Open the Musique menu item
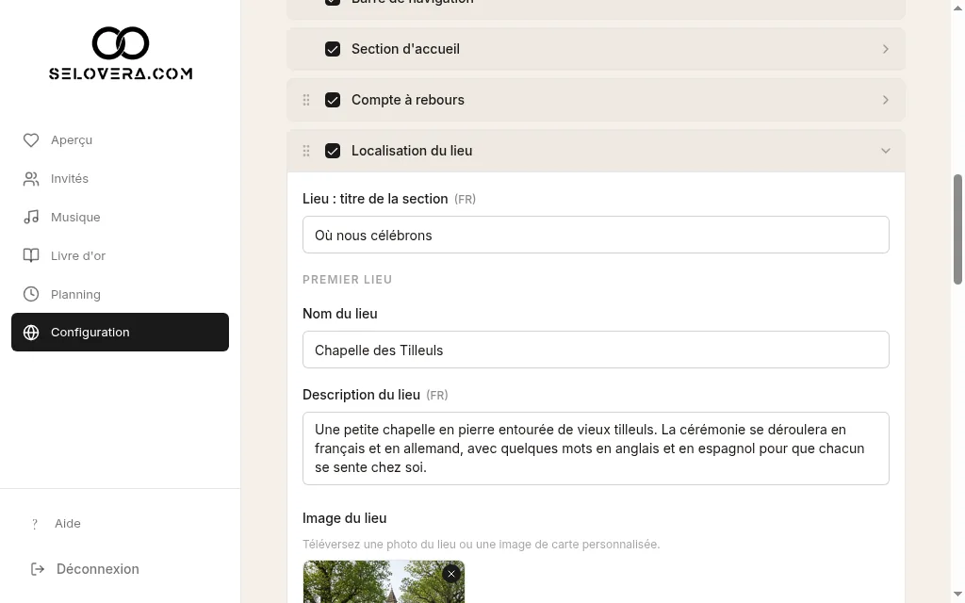This screenshot has width=965, height=603. click(120, 218)
